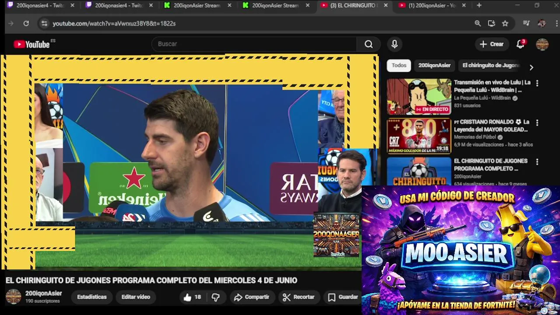This screenshot has height=315, width=560.
Task: Click the URL in the address bar
Action: pos(114,24)
